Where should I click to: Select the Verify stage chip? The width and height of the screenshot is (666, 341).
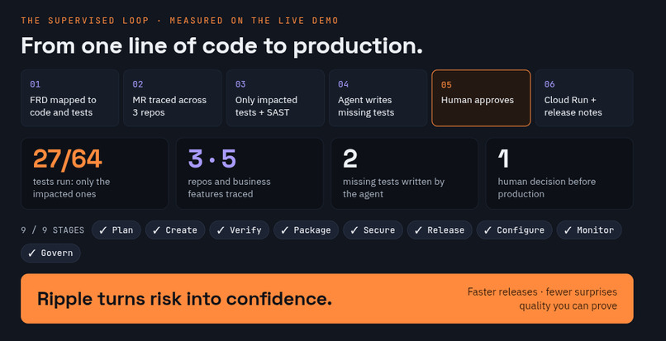tap(240, 230)
